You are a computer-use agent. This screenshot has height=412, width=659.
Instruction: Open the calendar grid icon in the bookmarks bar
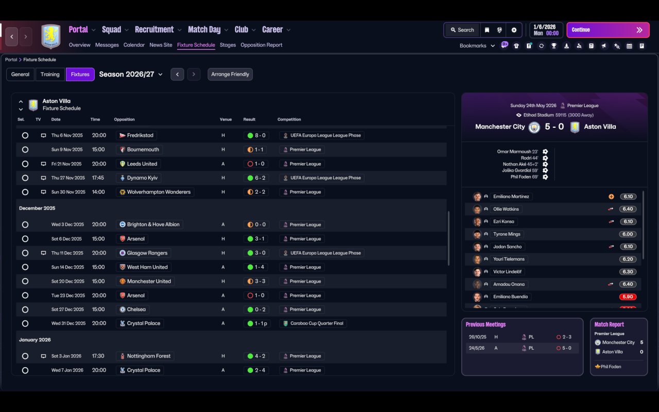click(629, 46)
